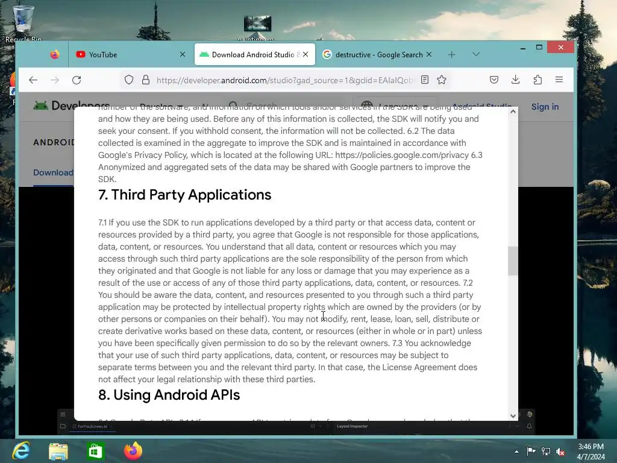Close the destructive Google Search tab
The image size is (617, 463).
pyautogui.click(x=429, y=54)
